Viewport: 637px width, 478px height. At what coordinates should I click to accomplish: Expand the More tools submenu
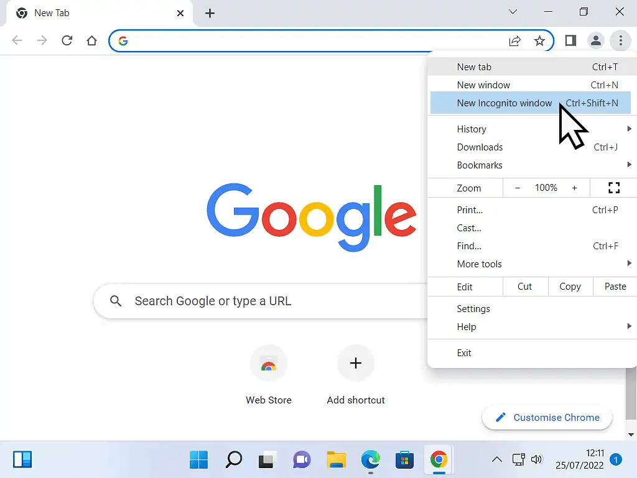pos(630,264)
